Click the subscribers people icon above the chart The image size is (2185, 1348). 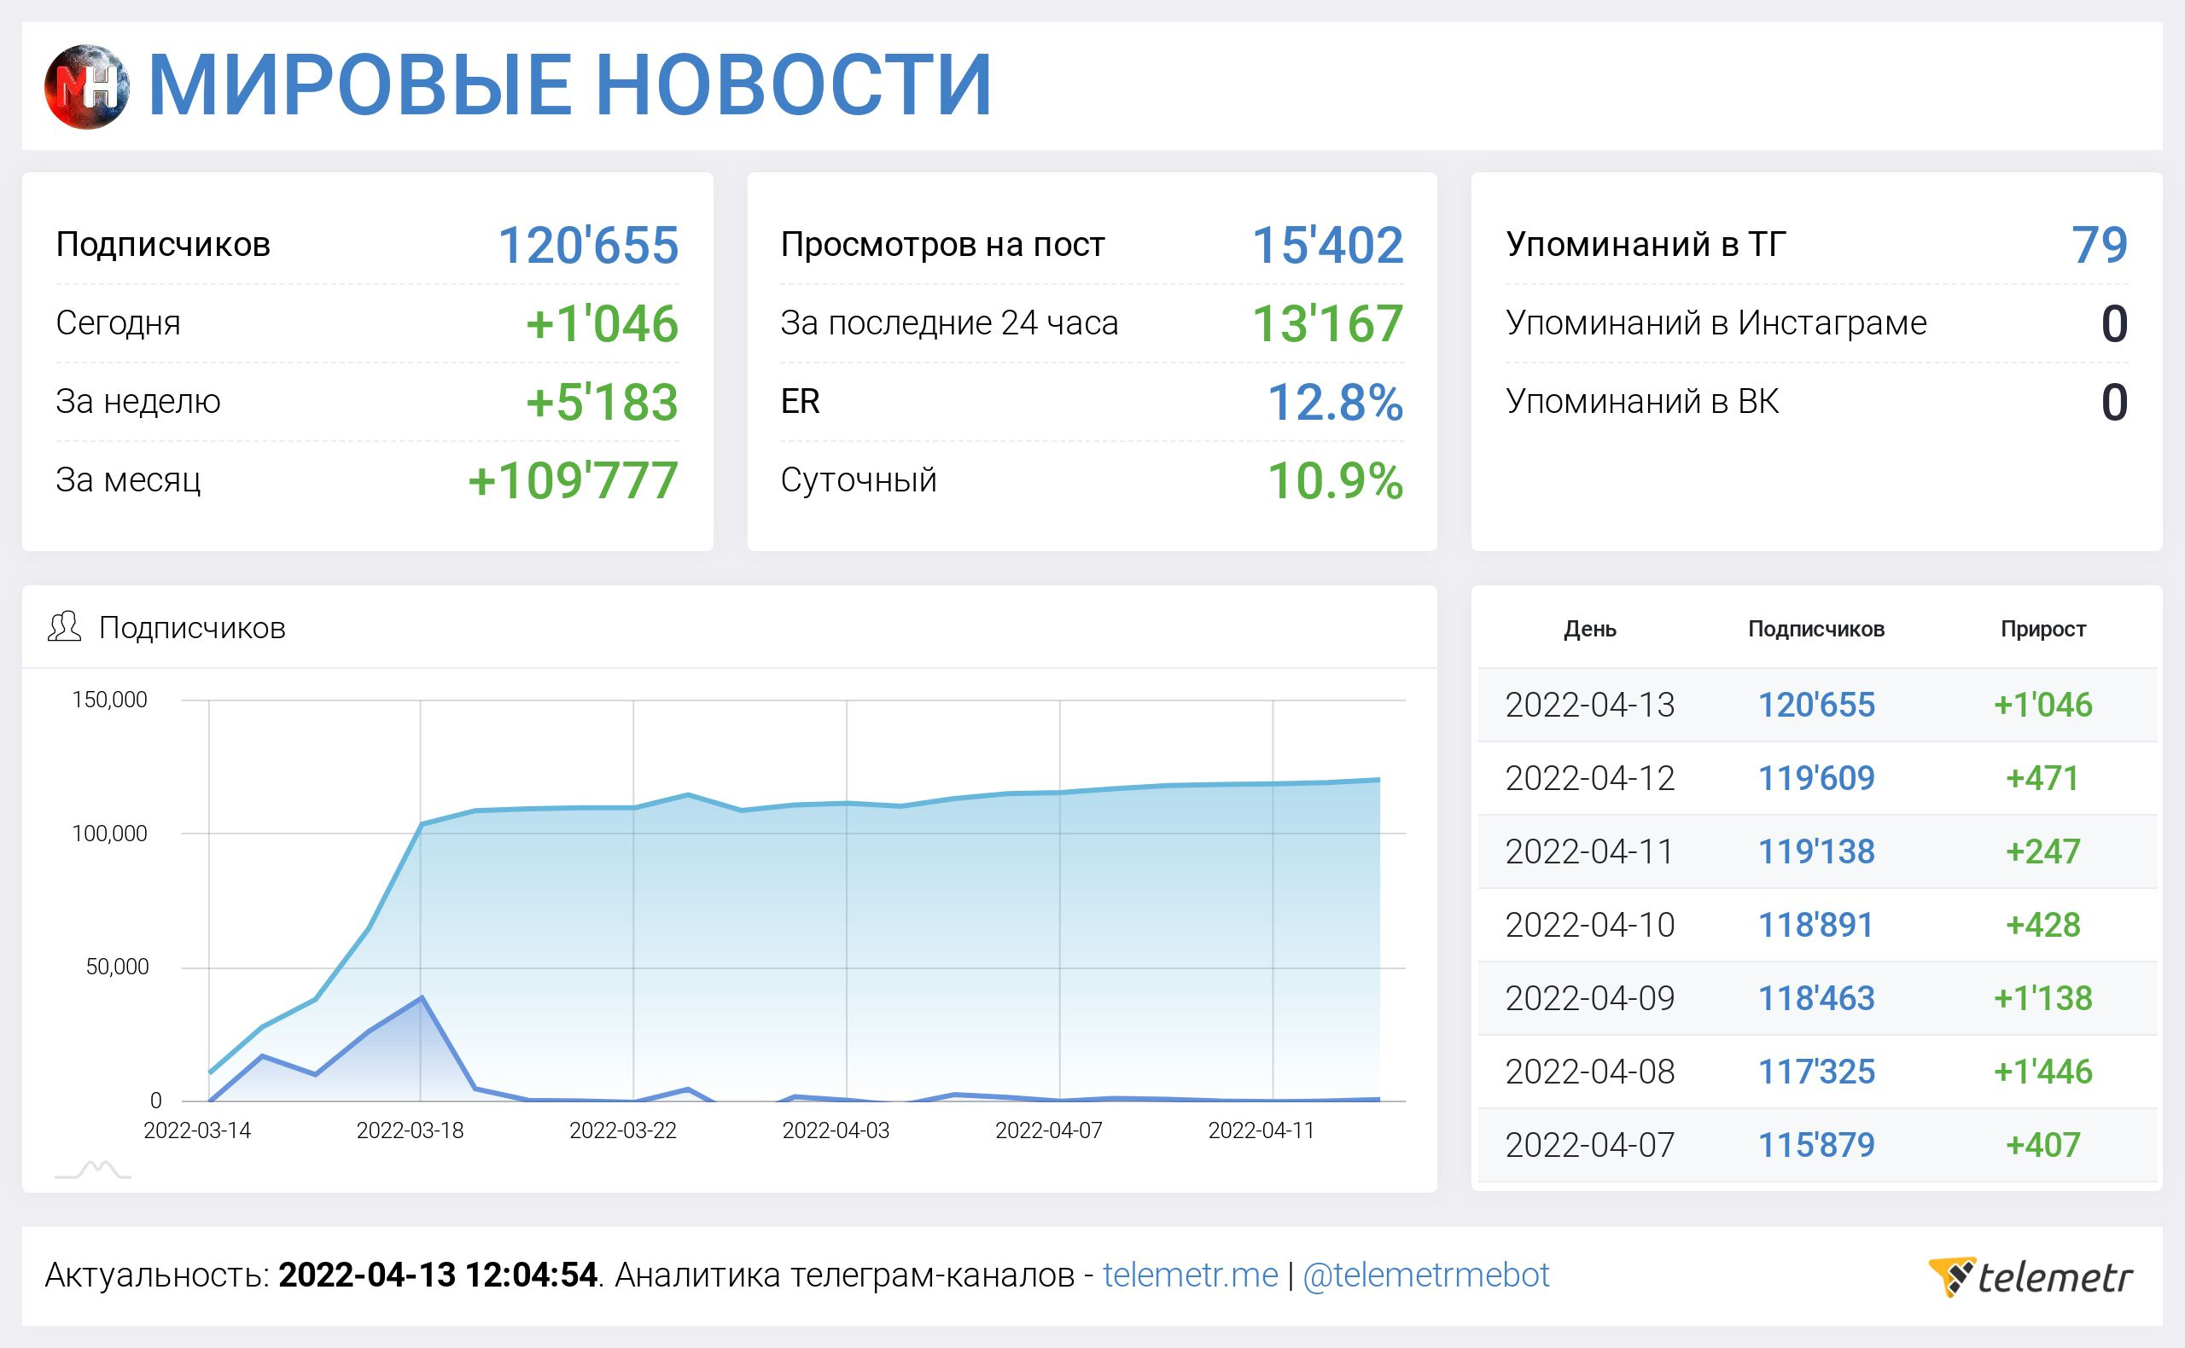(64, 627)
